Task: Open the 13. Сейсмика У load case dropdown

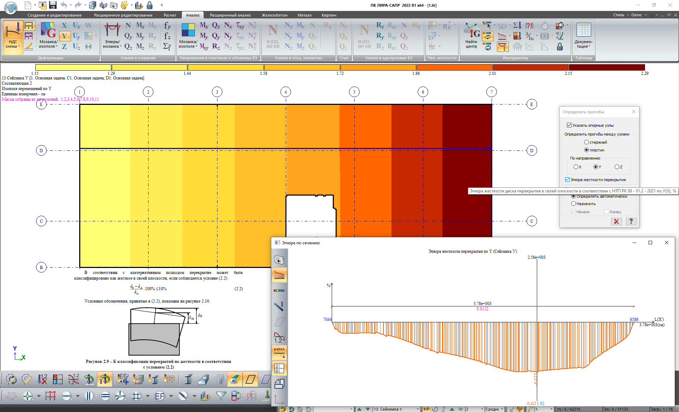Action: (x=418, y=409)
